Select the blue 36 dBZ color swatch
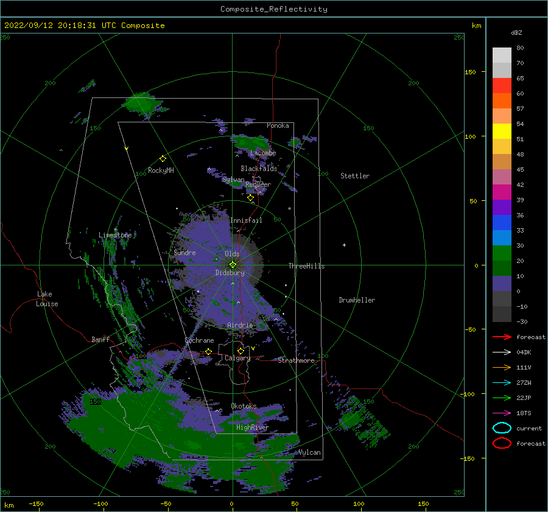 tap(502, 223)
